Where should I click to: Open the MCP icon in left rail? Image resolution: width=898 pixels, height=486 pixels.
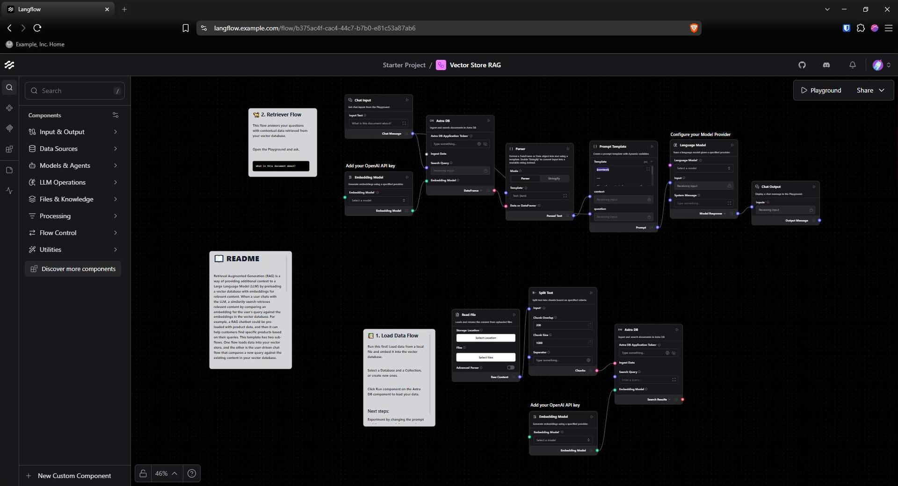click(9, 128)
